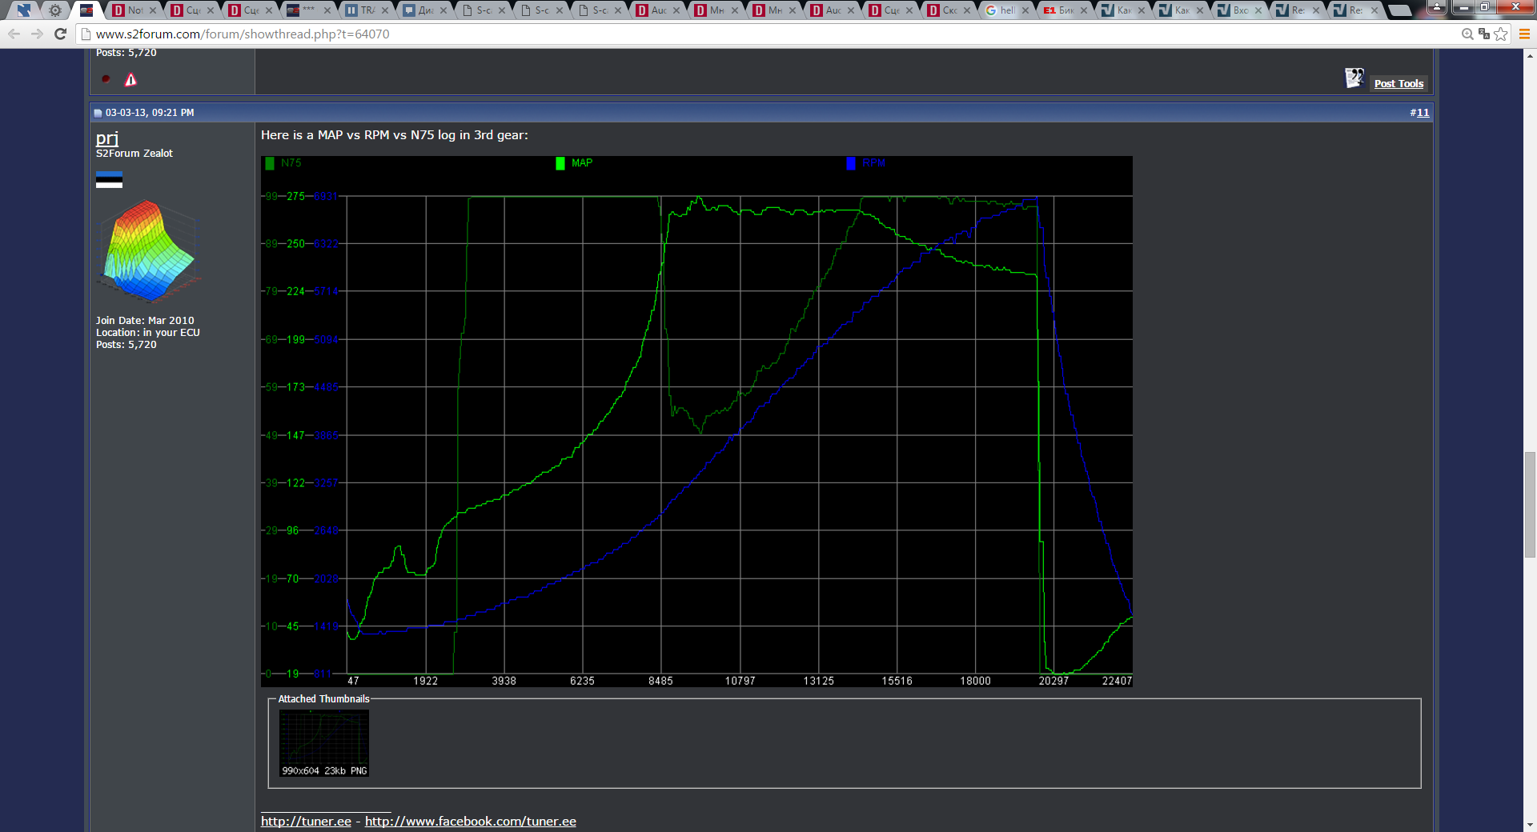Click prj's 3D map avatar image
The width and height of the screenshot is (1537, 832).
148,250
